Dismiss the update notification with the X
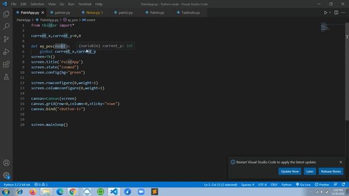 (x=340, y=162)
